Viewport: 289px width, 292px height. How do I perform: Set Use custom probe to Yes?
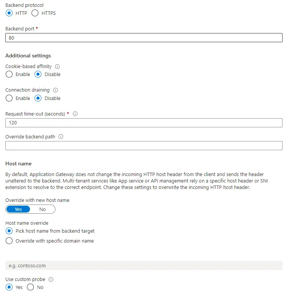(9, 287)
